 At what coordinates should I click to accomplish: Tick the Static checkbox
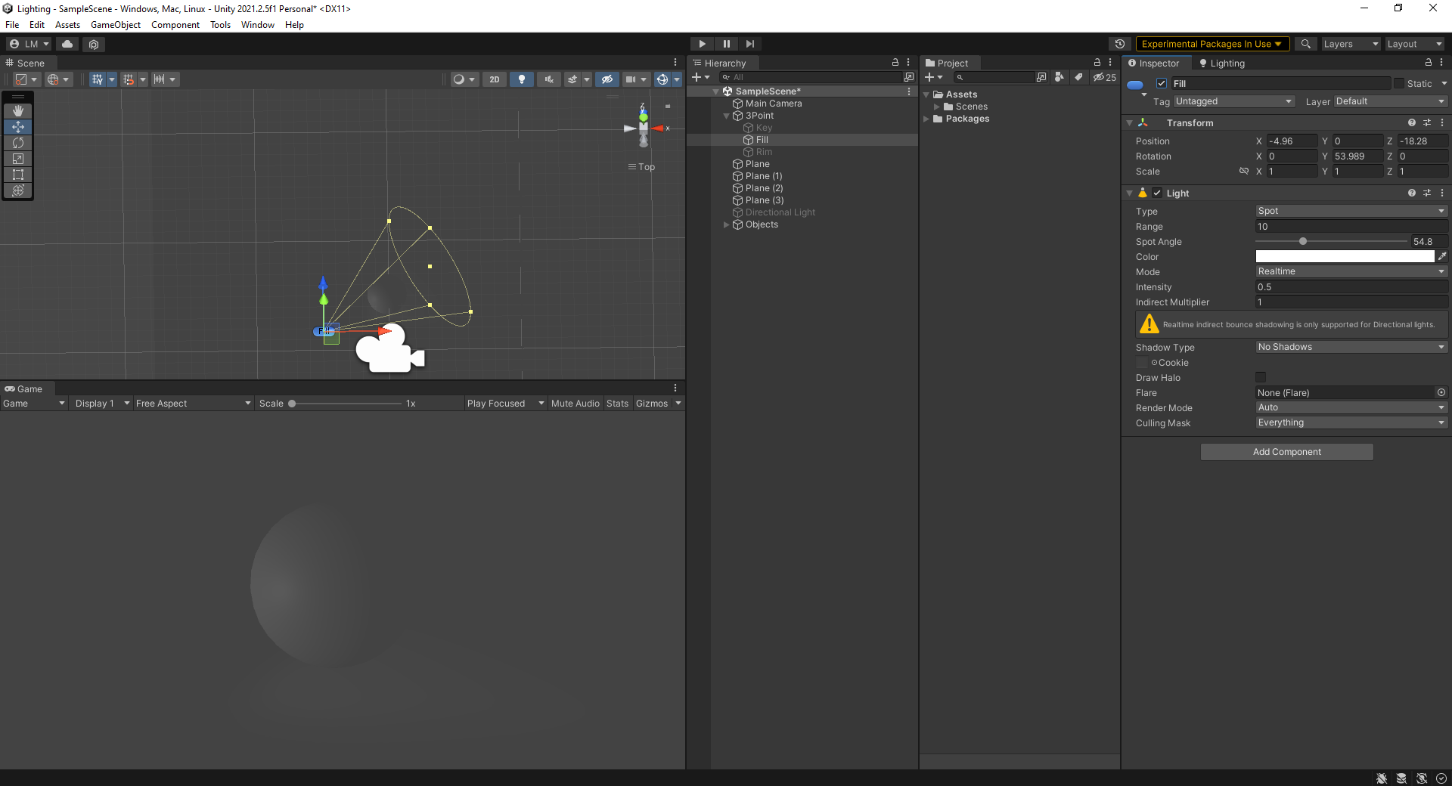pyautogui.click(x=1399, y=84)
